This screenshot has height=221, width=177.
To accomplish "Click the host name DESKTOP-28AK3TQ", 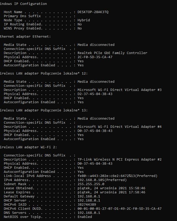I will click(x=93, y=12).
